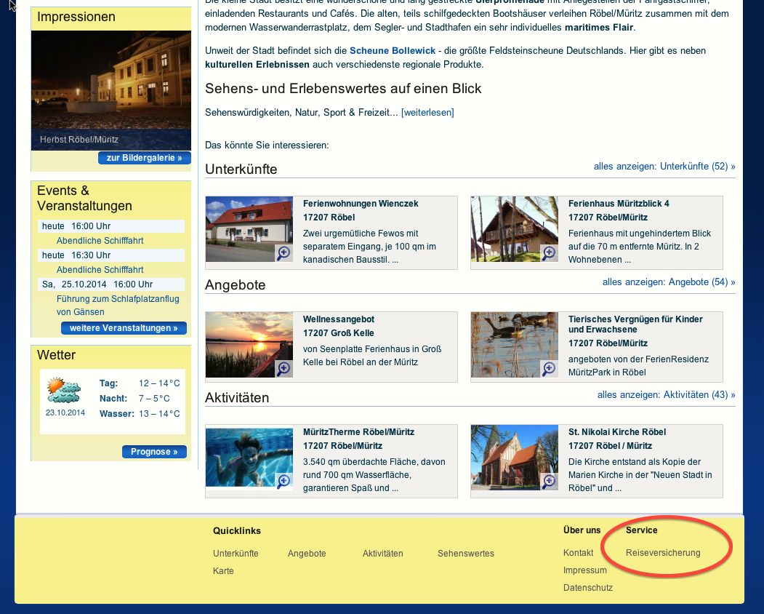Click footer Quicklink 'Karte'

223,571
